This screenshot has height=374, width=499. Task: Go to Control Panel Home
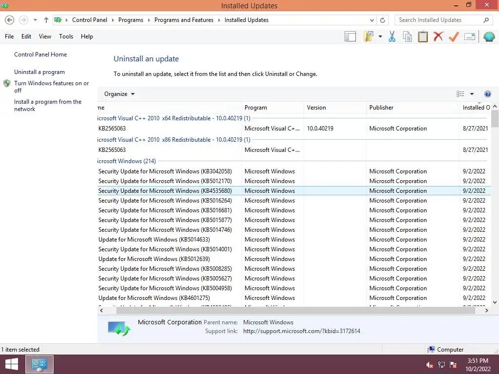pyautogui.click(x=40, y=55)
